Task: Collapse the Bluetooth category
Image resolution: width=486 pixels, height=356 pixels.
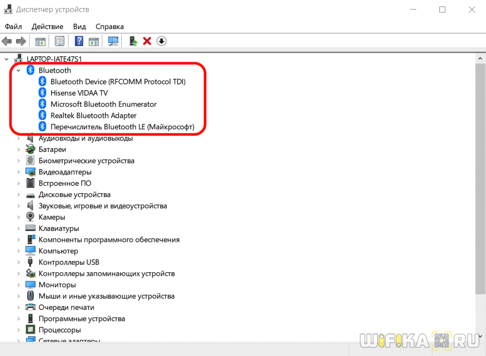Action: pos(19,71)
